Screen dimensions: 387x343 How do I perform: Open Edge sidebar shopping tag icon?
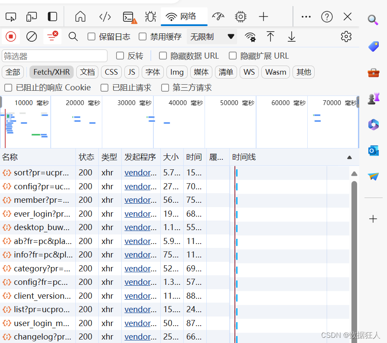[x=373, y=46]
